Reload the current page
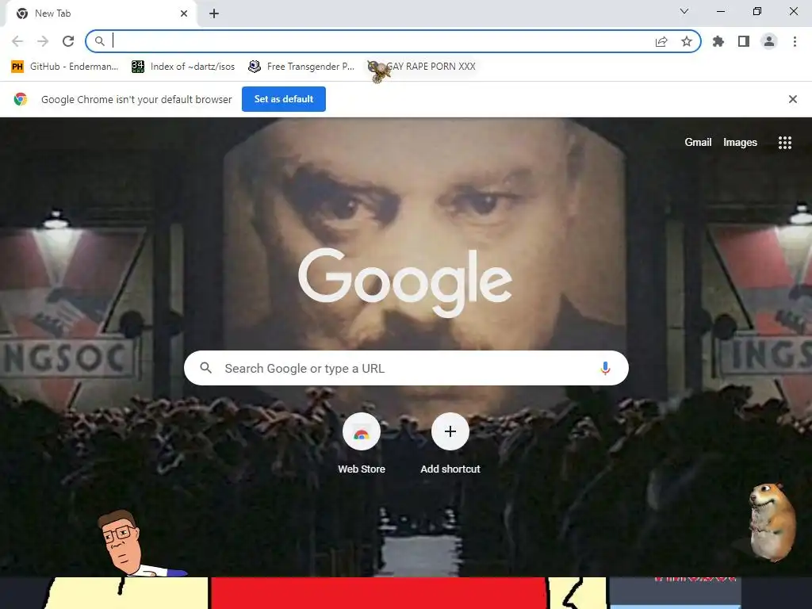This screenshot has height=609, width=812. (x=68, y=41)
